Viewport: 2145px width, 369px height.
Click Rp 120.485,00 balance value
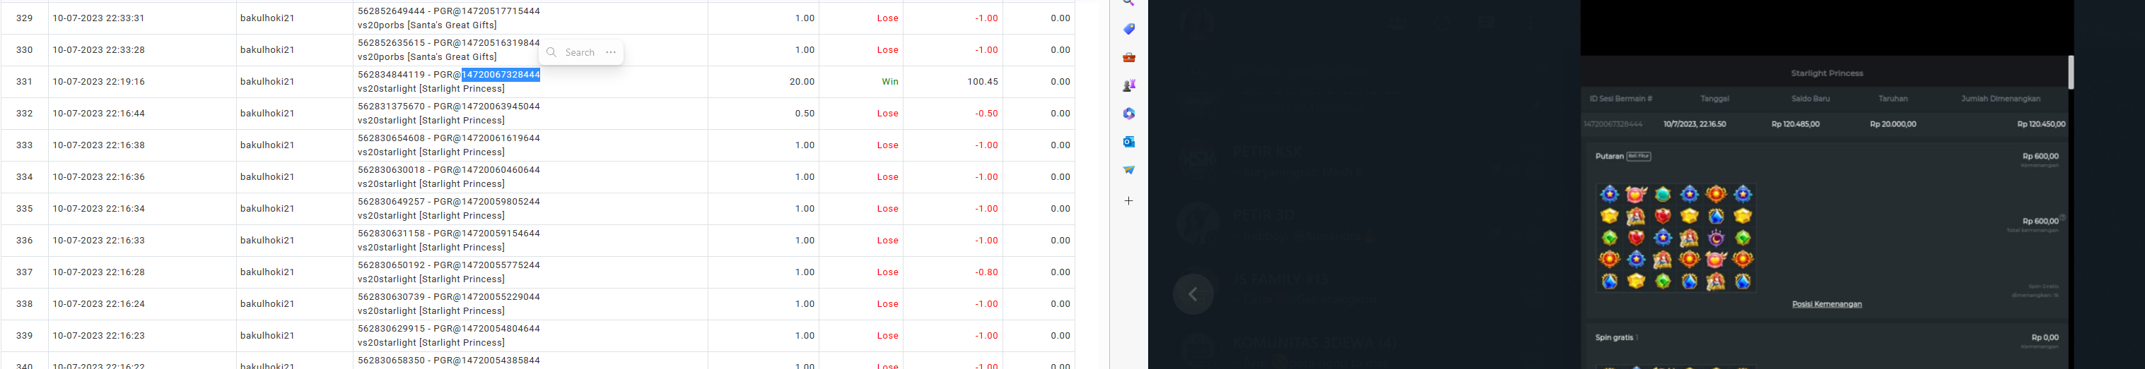(x=1795, y=124)
